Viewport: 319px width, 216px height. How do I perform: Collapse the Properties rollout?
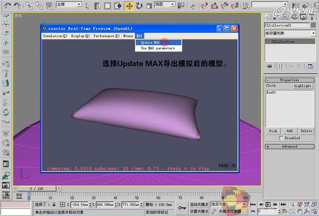290,80
